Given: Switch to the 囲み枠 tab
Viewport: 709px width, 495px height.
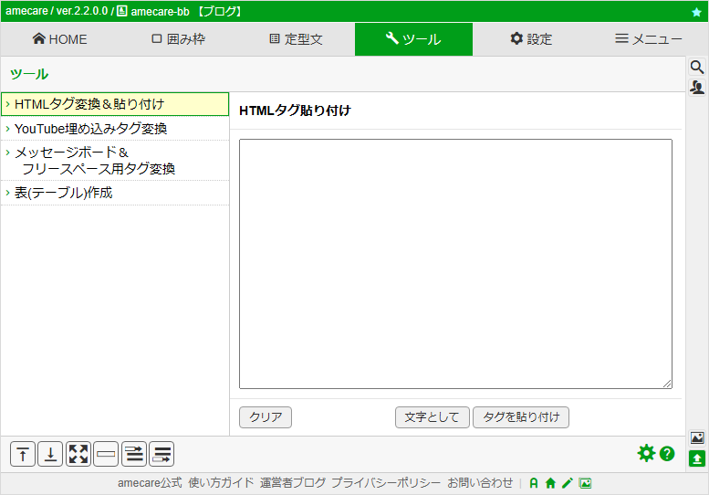Looking at the screenshot, I should 178,39.
